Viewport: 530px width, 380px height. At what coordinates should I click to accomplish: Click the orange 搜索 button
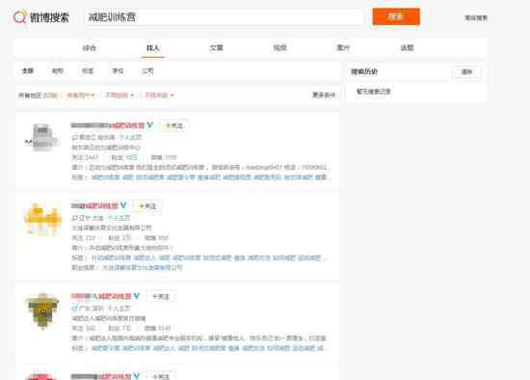(396, 16)
